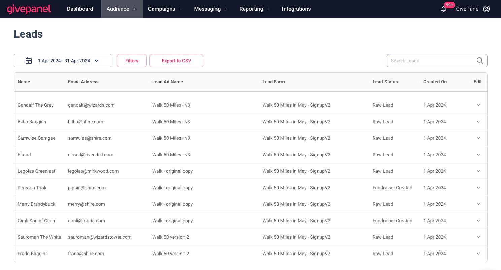Go to Integrations
The height and width of the screenshot is (270, 501).
click(296, 9)
